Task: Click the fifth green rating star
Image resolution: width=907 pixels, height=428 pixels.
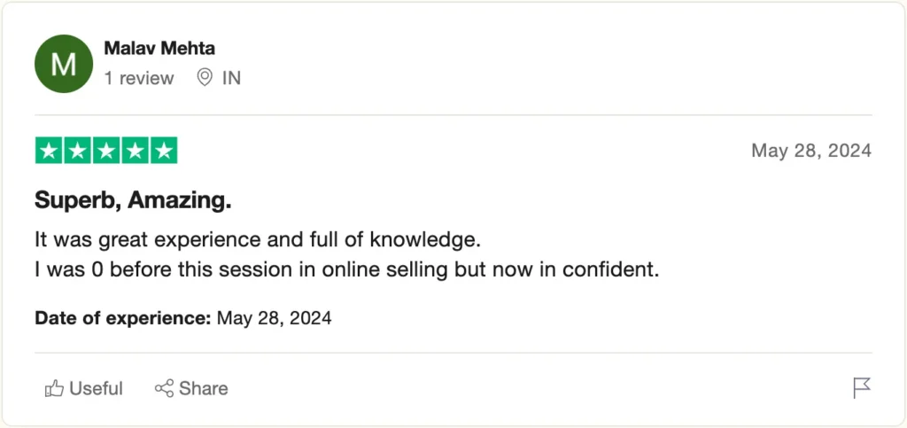Action: pos(163,151)
